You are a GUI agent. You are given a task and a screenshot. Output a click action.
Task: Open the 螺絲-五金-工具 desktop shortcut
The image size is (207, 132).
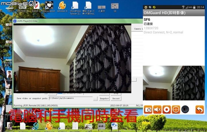[x=89, y=8]
